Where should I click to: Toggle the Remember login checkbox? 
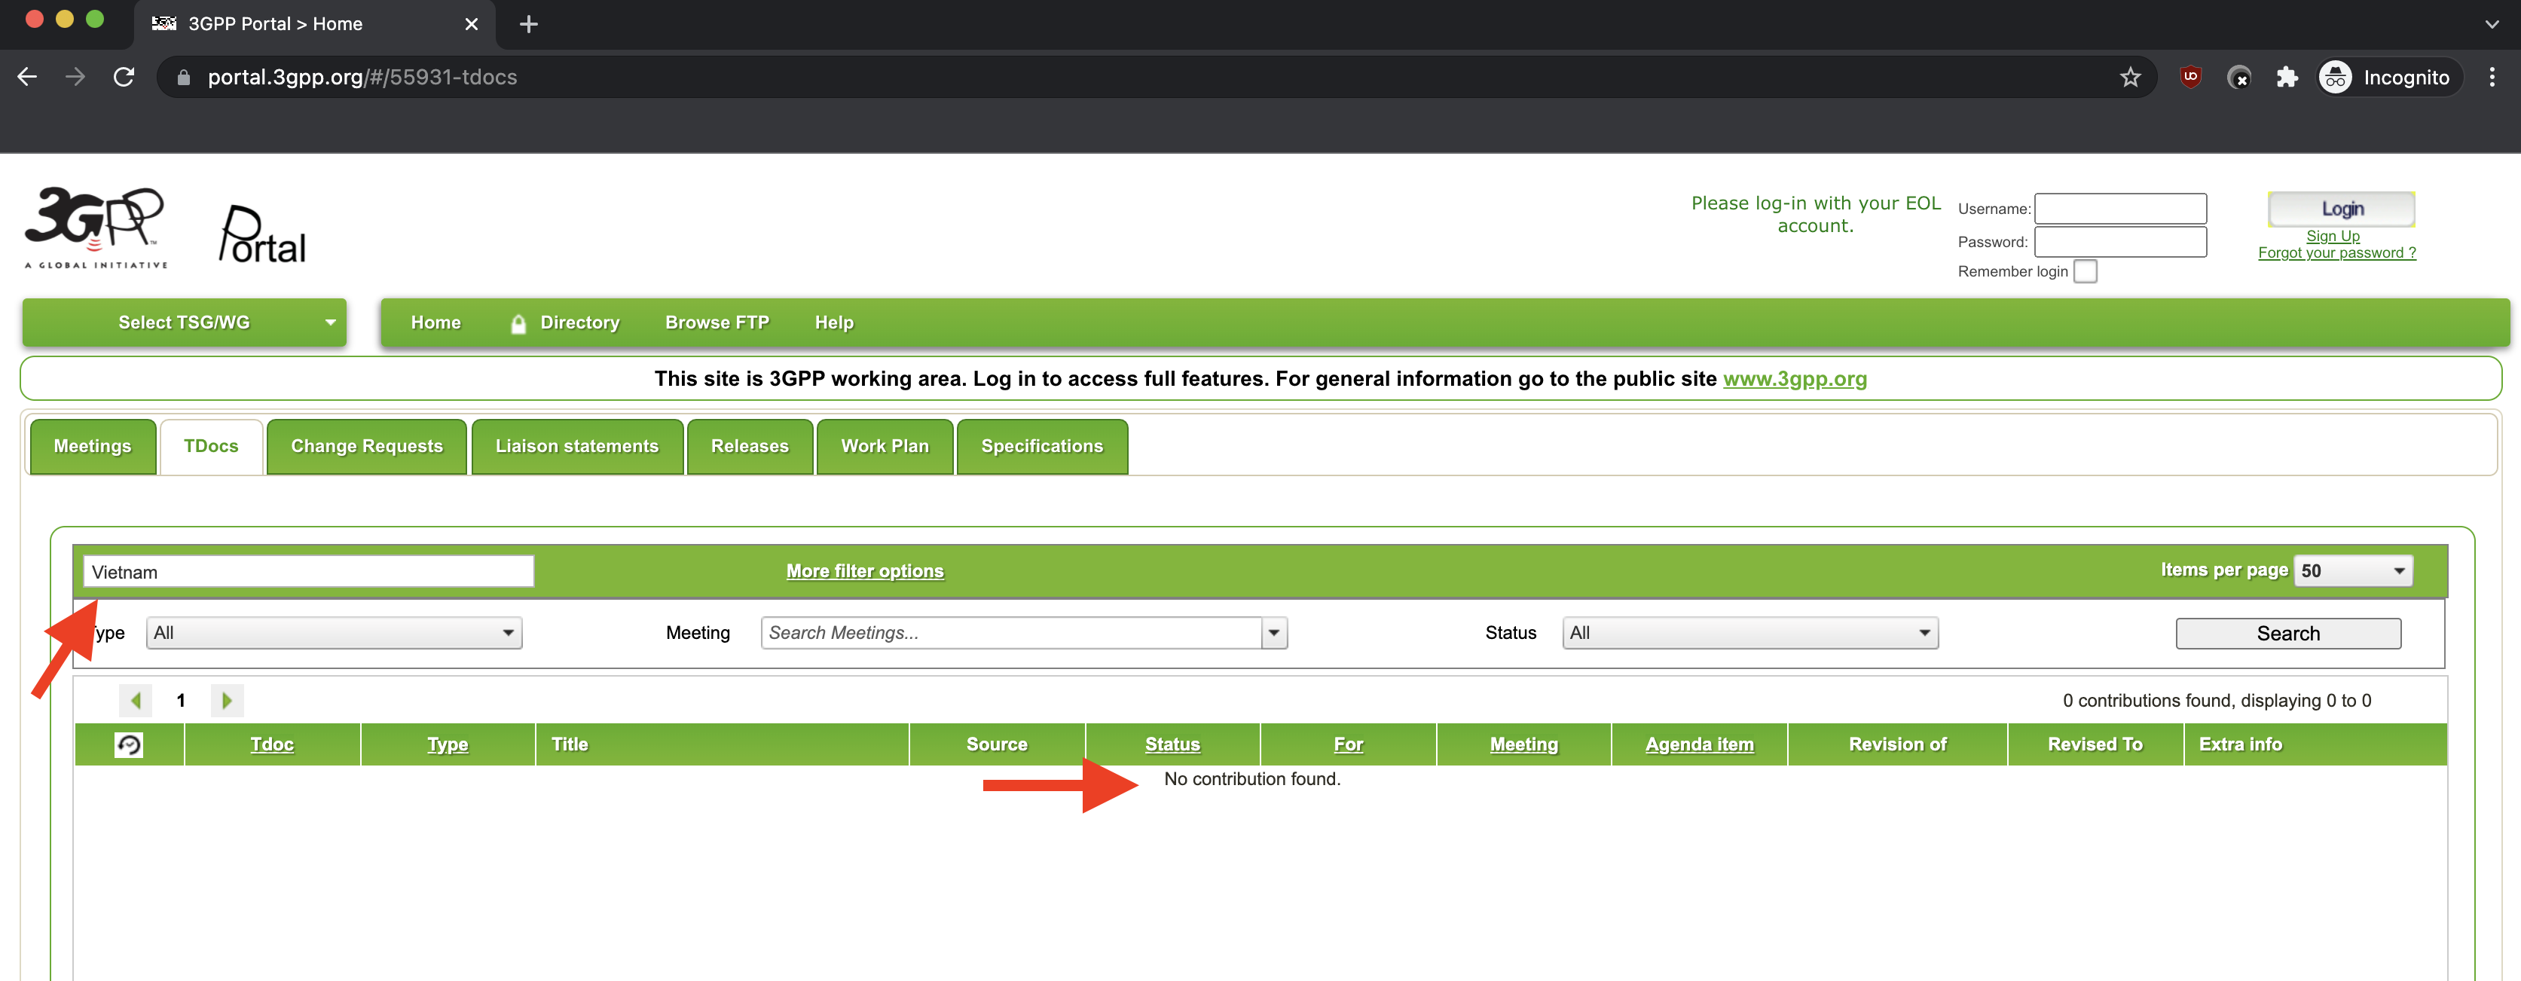click(2086, 271)
